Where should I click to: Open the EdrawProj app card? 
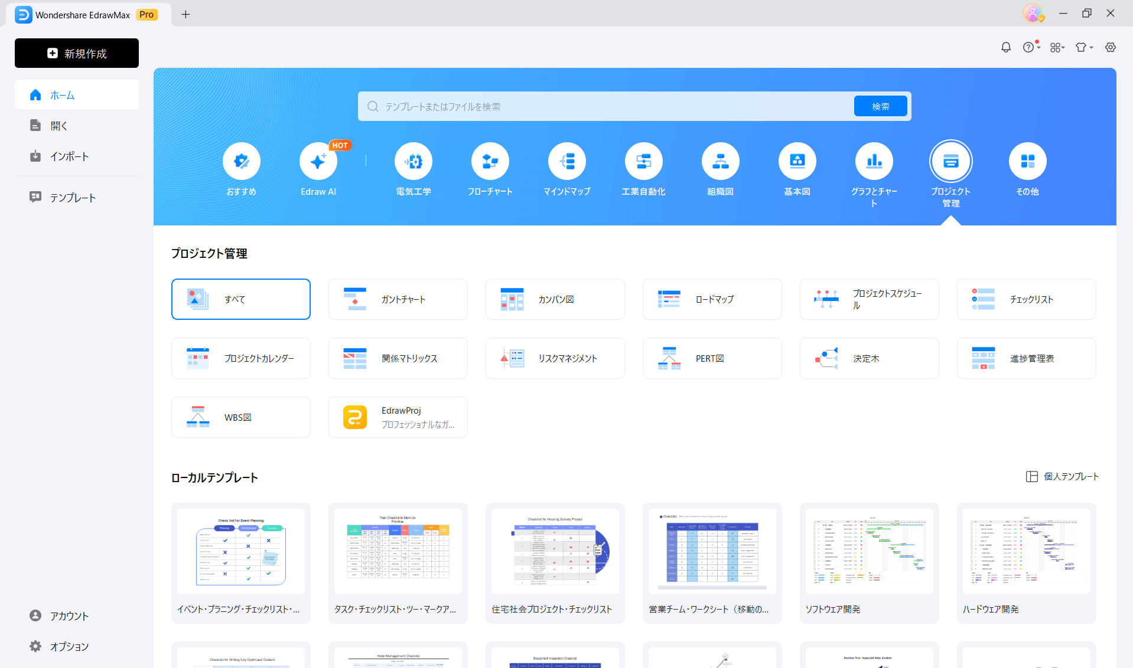tap(398, 417)
